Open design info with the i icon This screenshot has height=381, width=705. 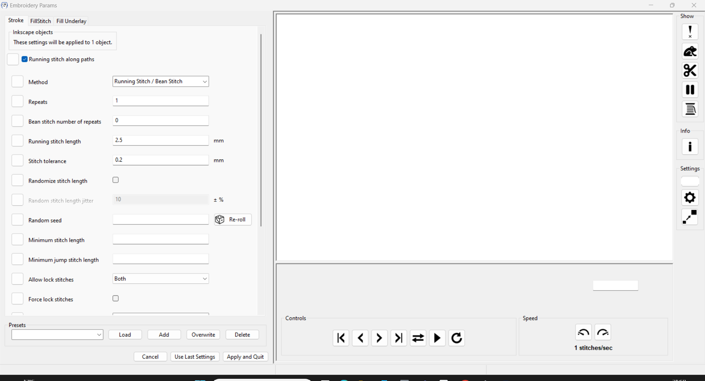click(x=690, y=147)
